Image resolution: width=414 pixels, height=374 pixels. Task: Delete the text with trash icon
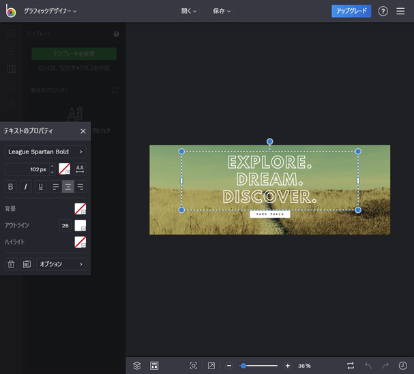tap(11, 264)
